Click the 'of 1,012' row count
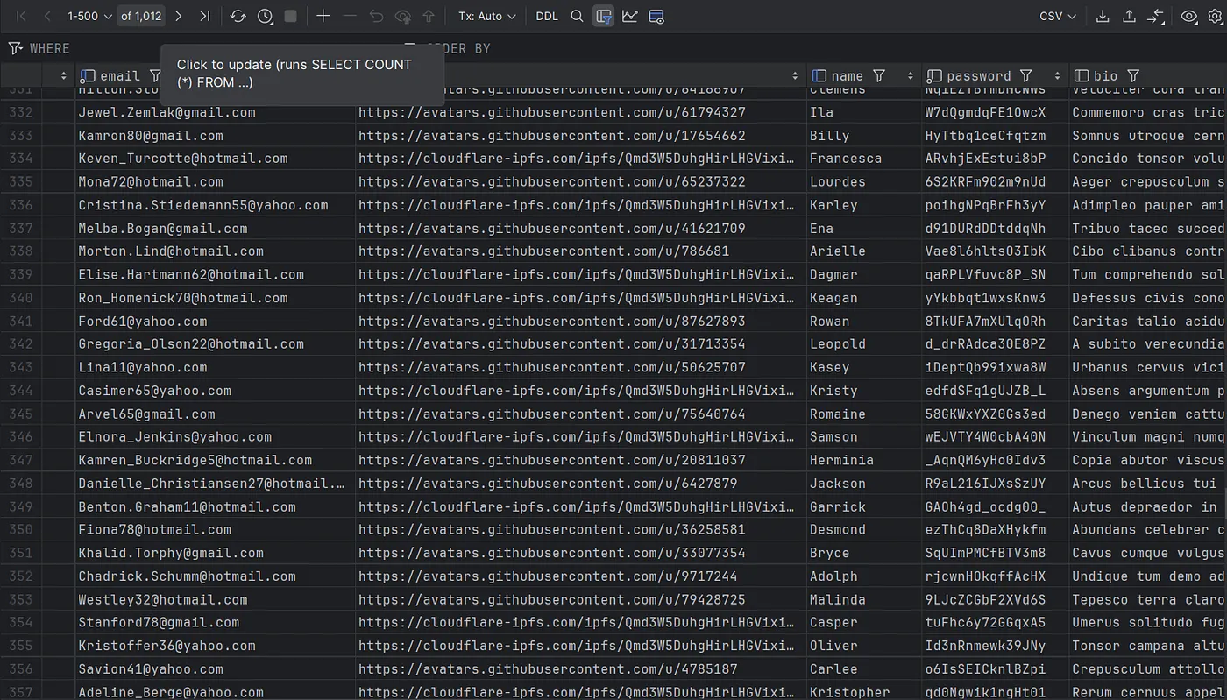 tap(140, 16)
